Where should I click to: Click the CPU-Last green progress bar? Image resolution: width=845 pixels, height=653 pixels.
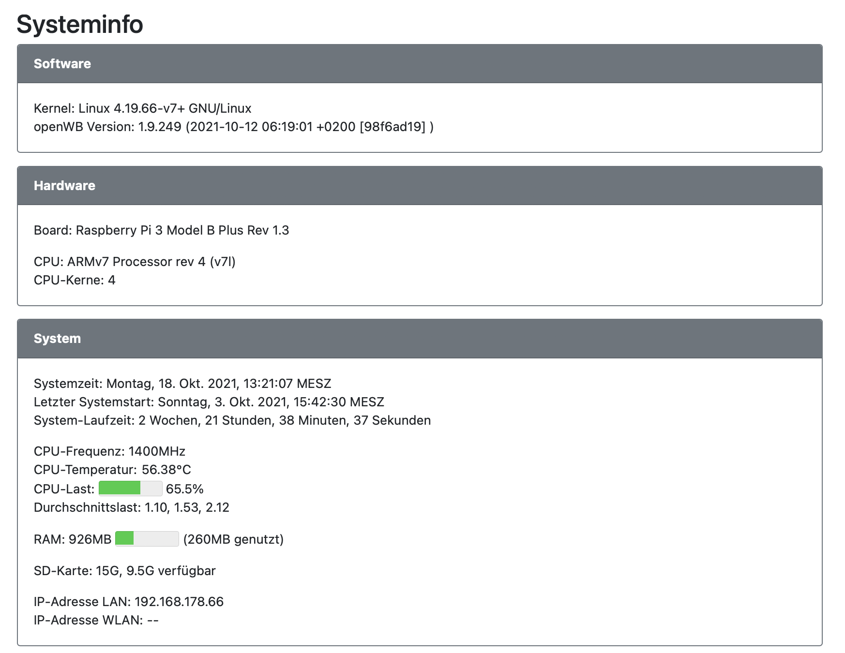click(130, 489)
